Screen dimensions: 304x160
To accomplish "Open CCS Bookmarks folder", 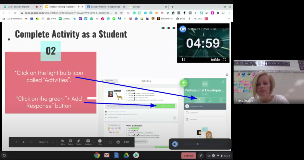I will 12,19.
